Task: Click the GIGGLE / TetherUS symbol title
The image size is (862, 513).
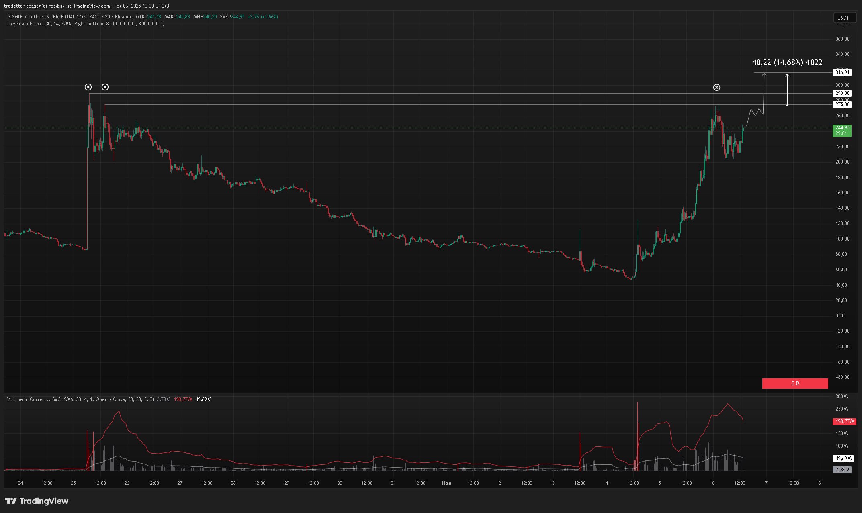Action: 53,17
